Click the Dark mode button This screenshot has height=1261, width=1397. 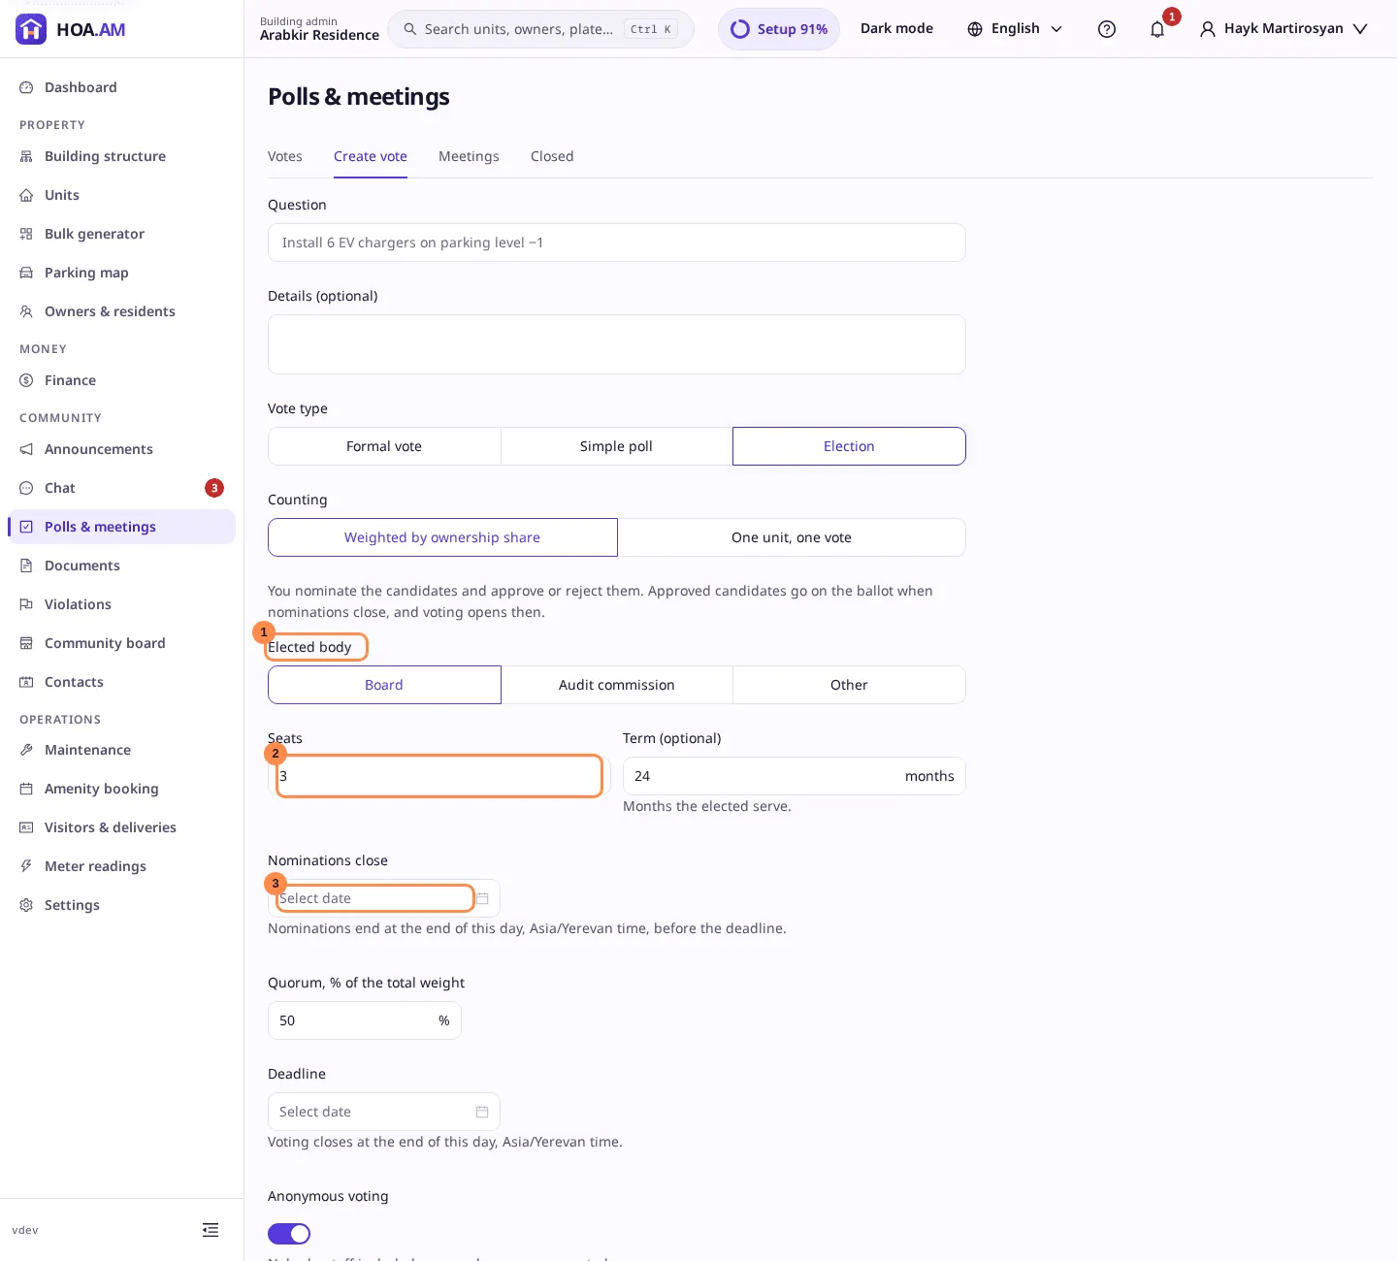(896, 29)
